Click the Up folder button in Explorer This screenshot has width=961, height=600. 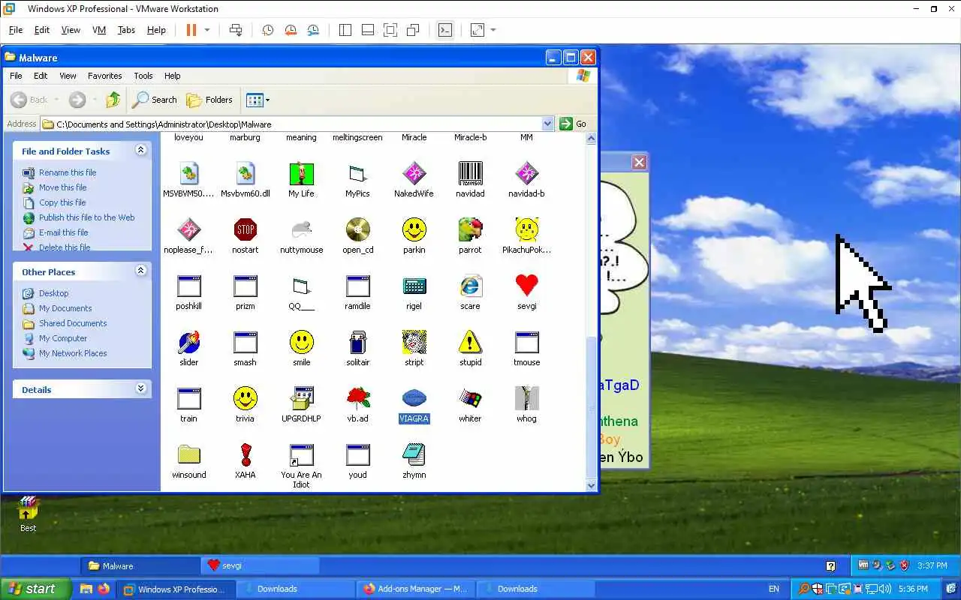click(113, 100)
